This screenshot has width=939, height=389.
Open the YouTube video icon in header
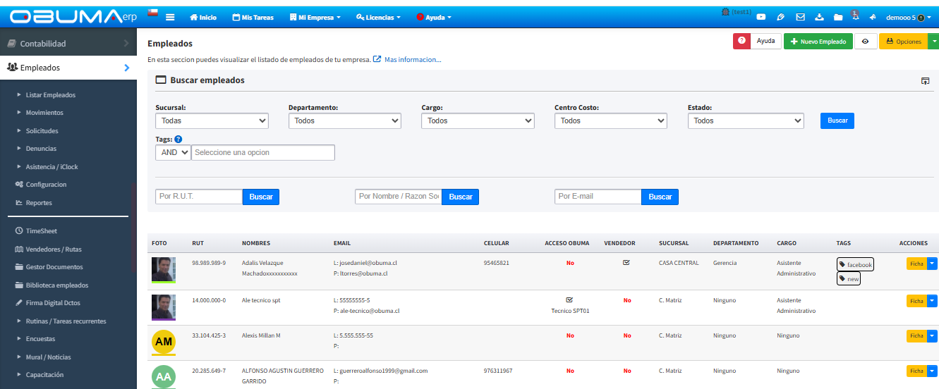[x=761, y=17]
